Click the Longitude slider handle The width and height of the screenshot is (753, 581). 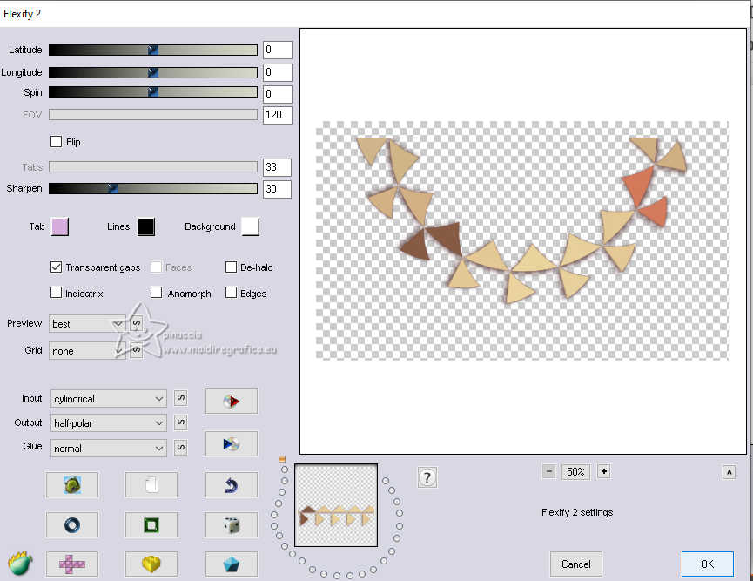click(152, 72)
